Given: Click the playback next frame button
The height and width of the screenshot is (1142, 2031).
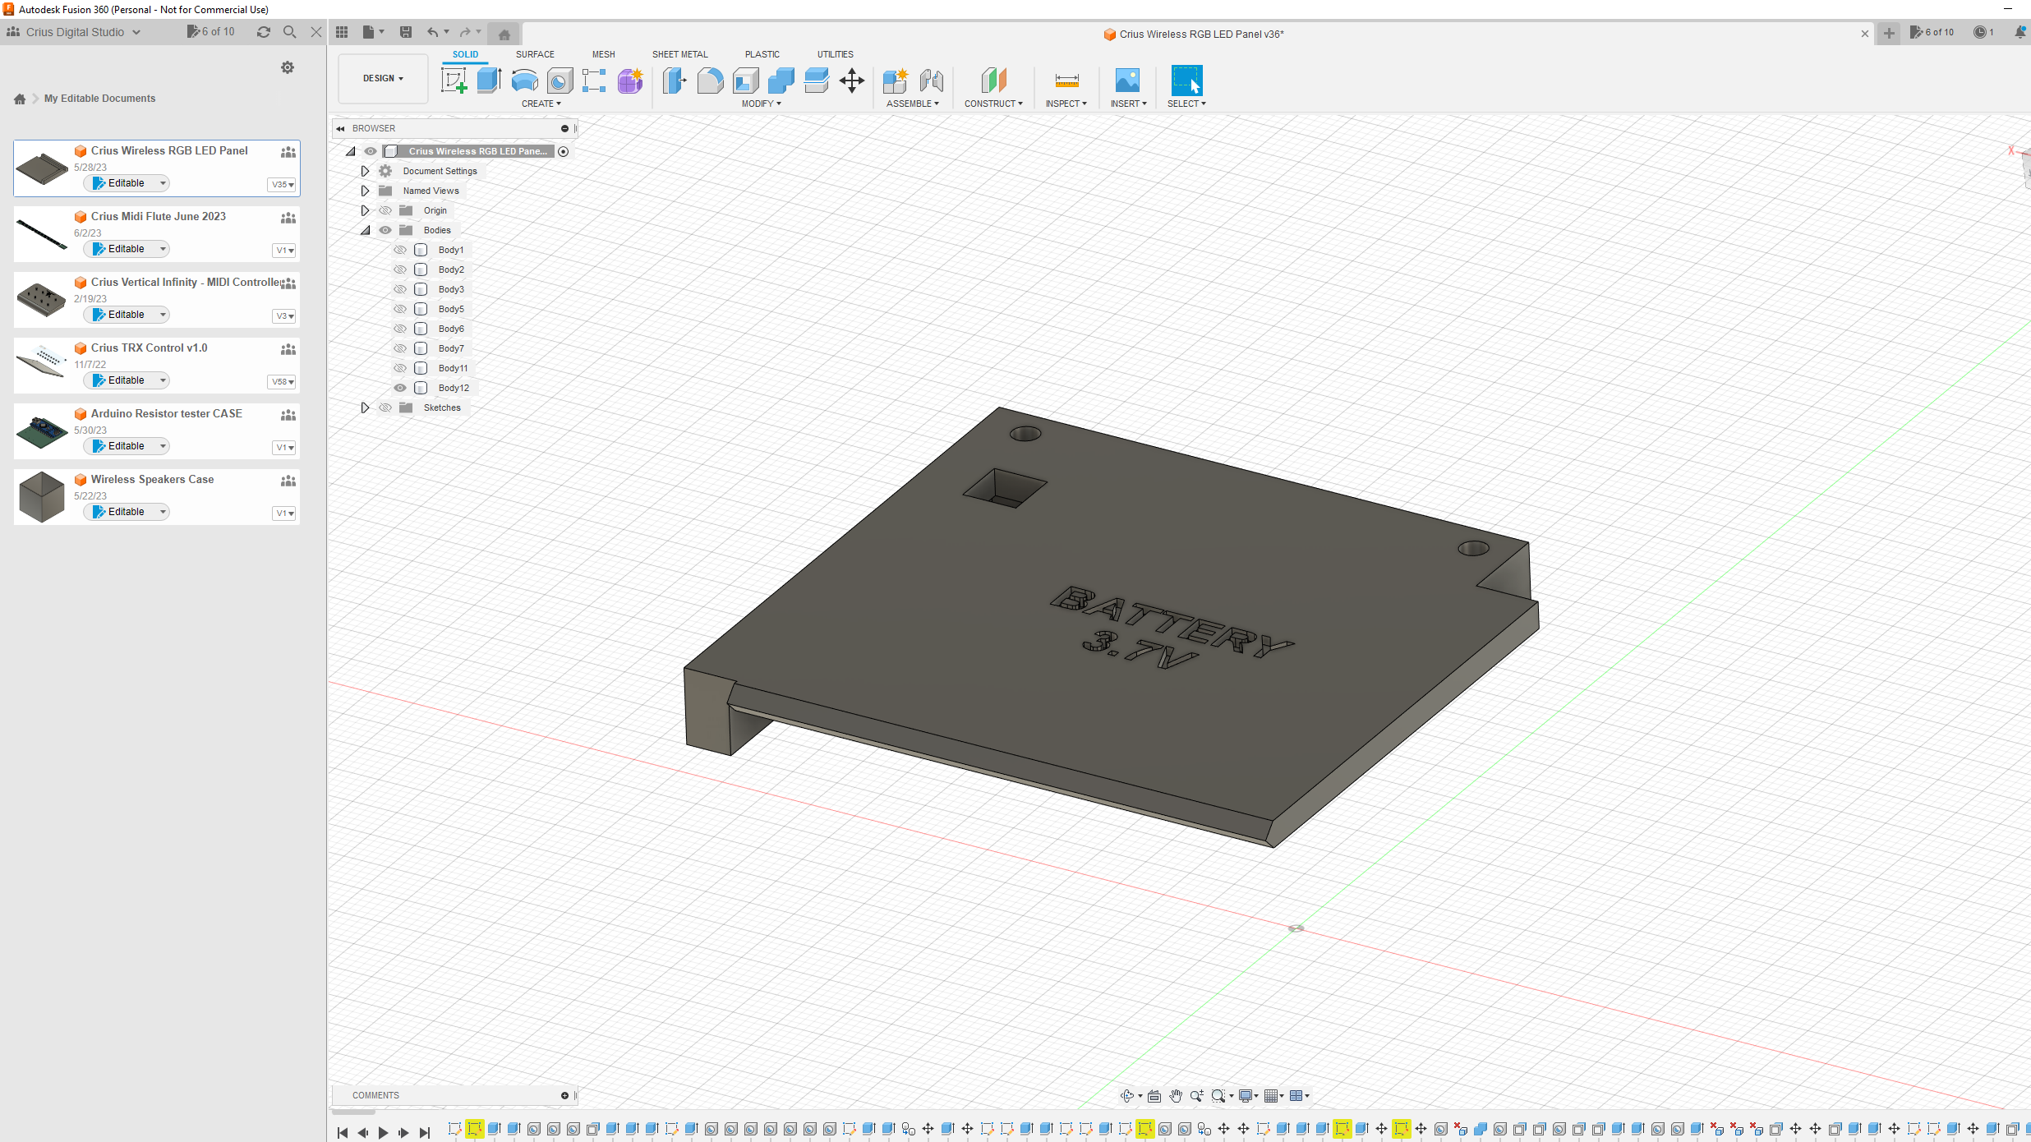Looking at the screenshot, I should [404, 1130].
